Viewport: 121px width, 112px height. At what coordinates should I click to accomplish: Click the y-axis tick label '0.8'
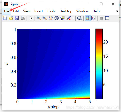pyautogui.click(x=13, y=44)
